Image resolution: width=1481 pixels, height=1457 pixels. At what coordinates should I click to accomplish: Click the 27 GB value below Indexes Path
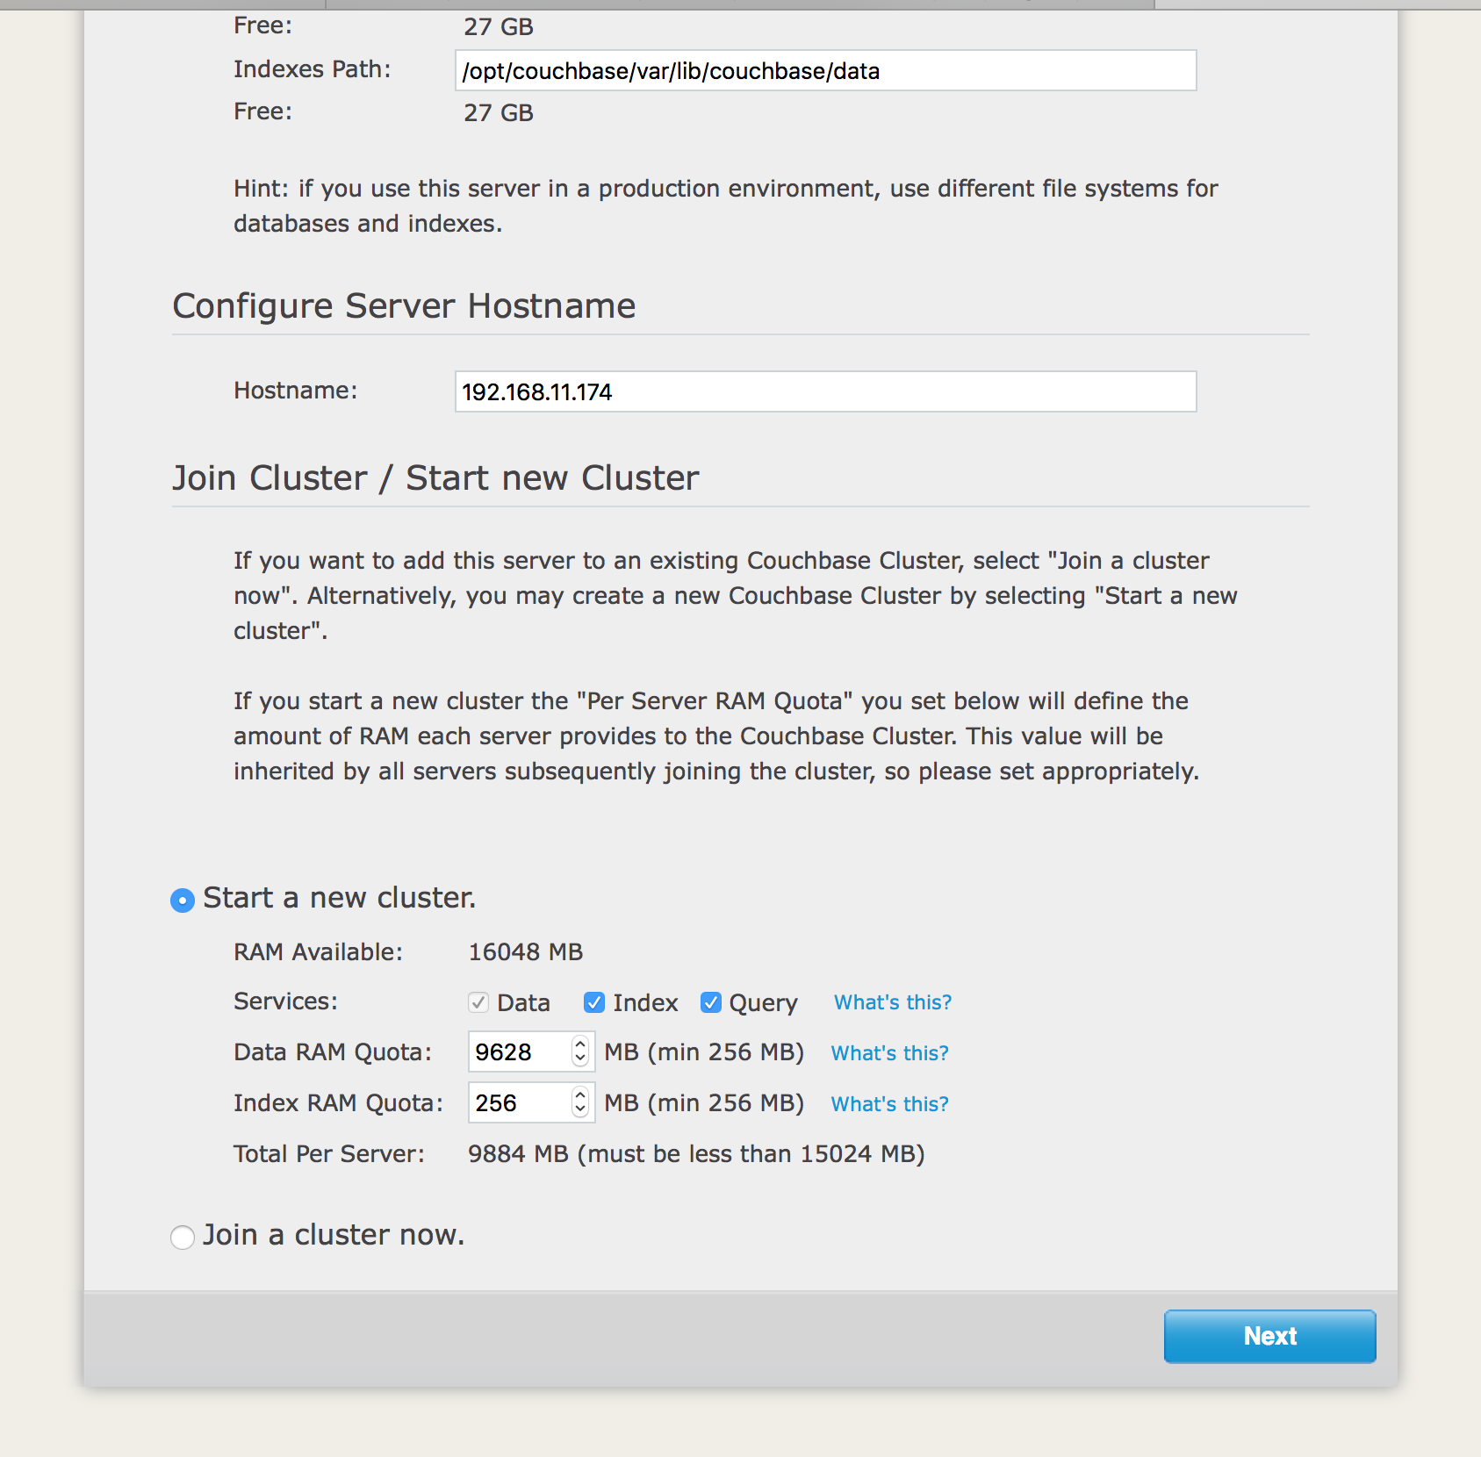[499, 113]
